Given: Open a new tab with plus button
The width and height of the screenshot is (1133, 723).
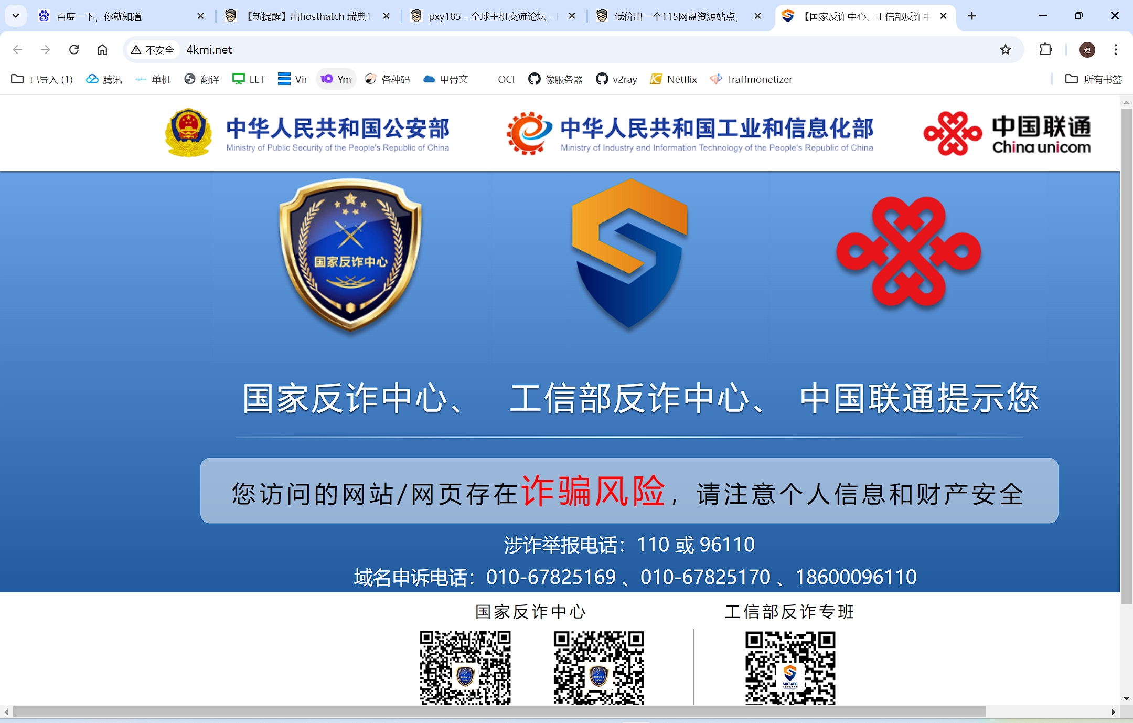Looking at the screenshot, I should coord(972,16).
